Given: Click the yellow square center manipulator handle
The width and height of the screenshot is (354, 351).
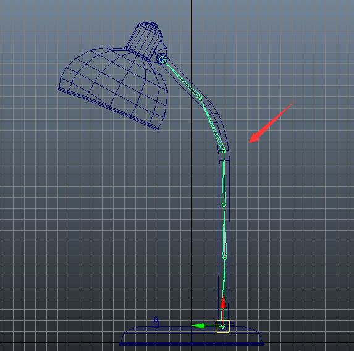Looking at the screenshot, I should [223, 326].
